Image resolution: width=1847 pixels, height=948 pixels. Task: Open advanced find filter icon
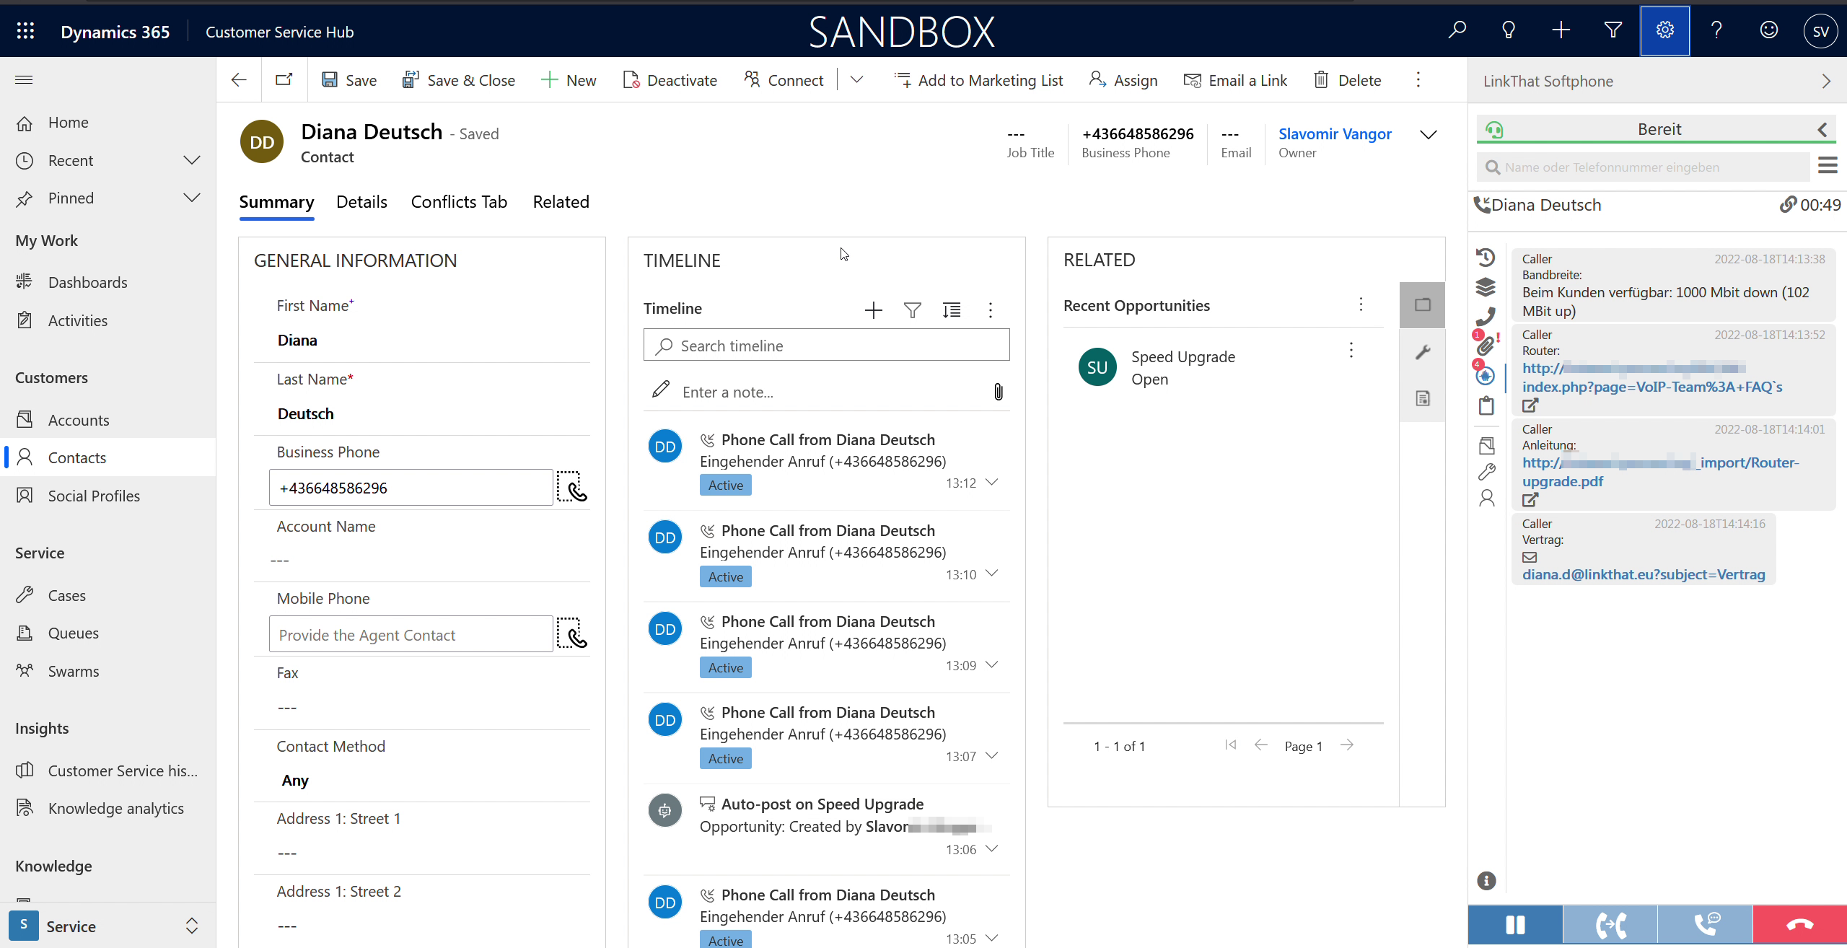coord(1613,30)
